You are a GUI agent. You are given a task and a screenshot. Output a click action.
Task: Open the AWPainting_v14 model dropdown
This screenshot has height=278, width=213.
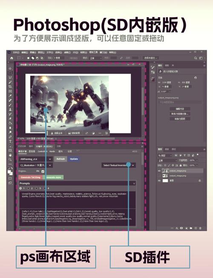click(x=36, y=159)
